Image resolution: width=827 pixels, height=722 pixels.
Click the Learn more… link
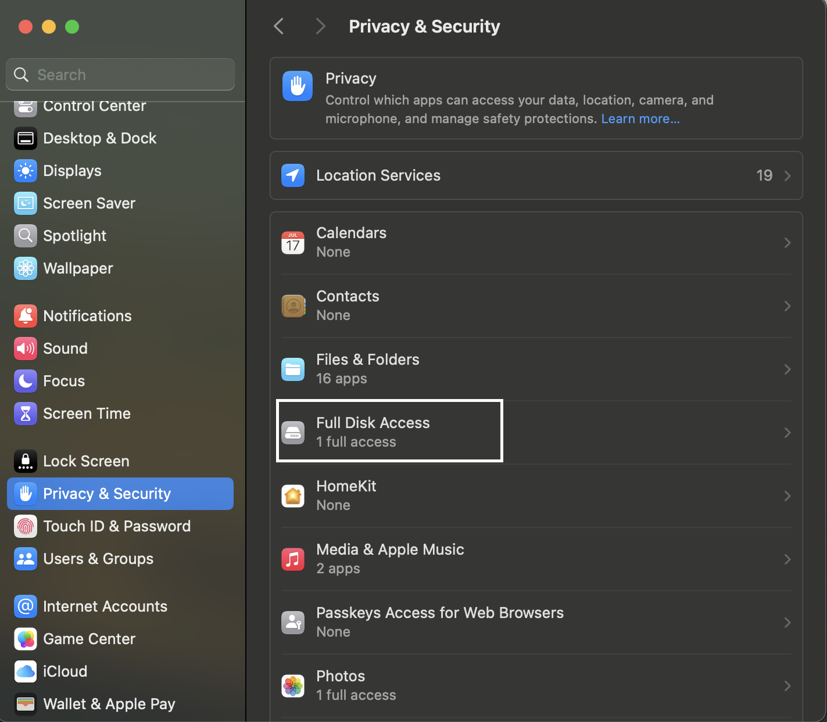[x=640, y=118]
